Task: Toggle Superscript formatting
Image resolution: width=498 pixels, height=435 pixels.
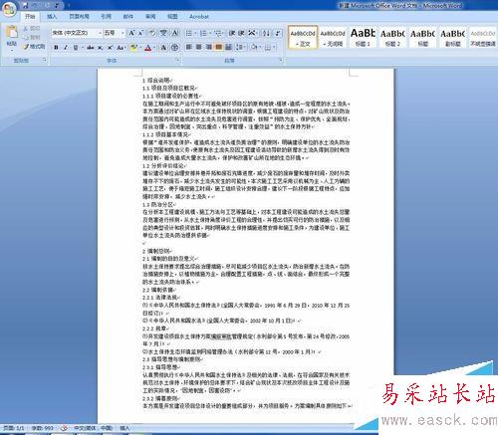Action: point(110,48)
